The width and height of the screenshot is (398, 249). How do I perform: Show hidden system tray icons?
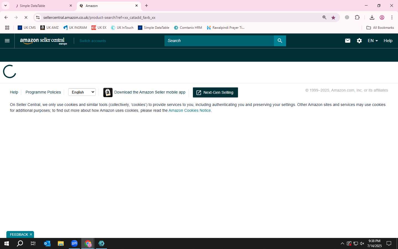point(342,243)
